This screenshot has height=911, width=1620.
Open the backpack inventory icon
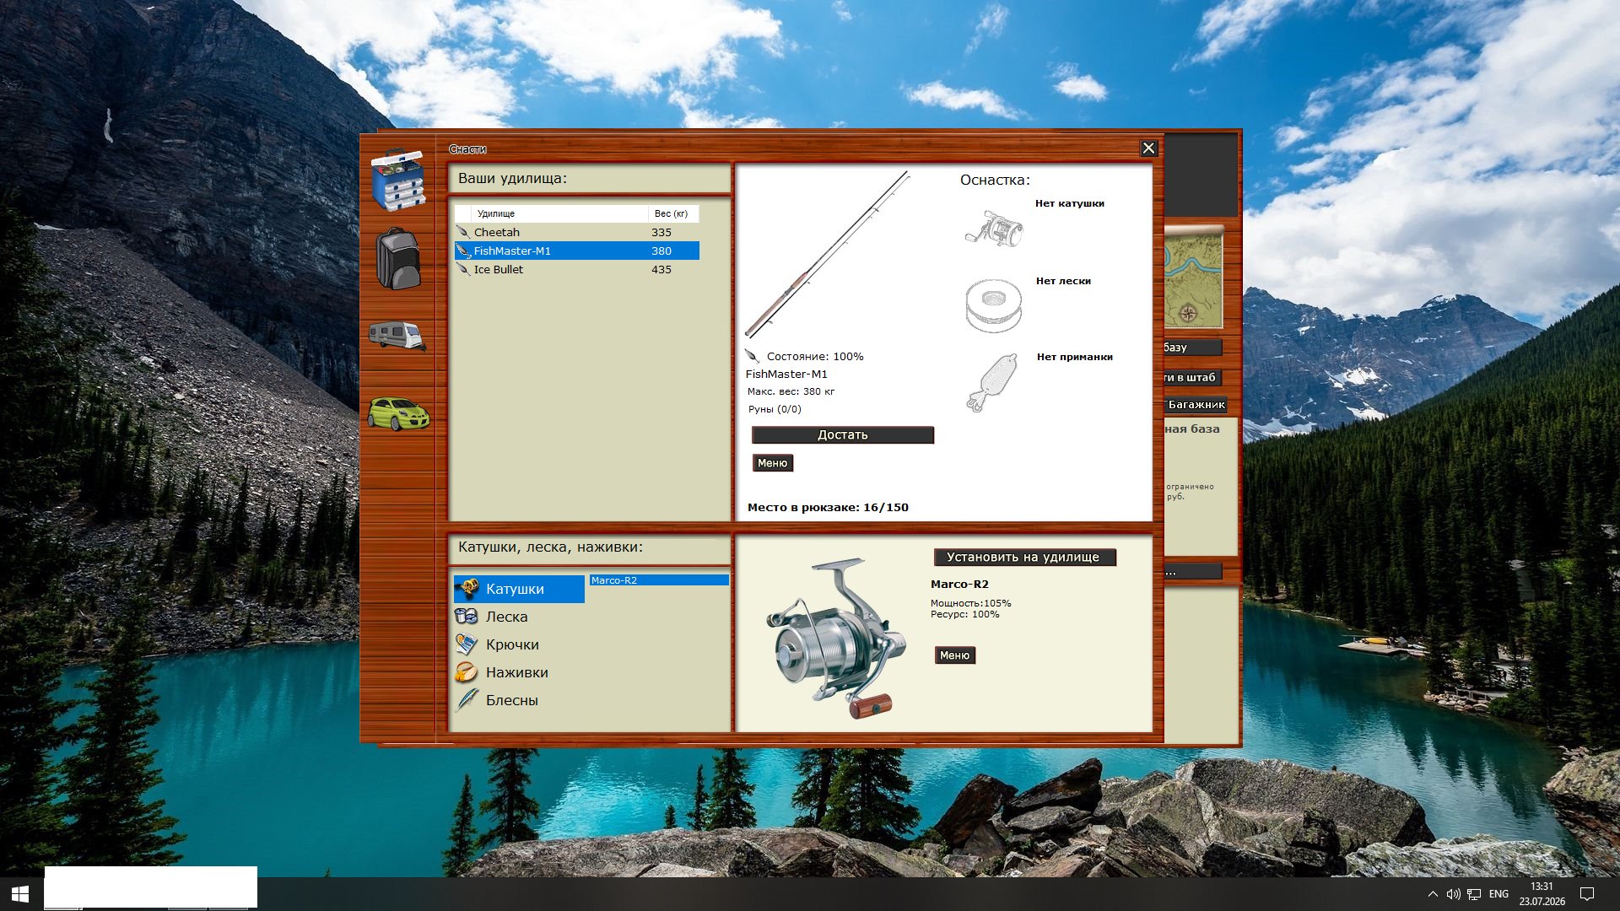click(x=398, y=258)
